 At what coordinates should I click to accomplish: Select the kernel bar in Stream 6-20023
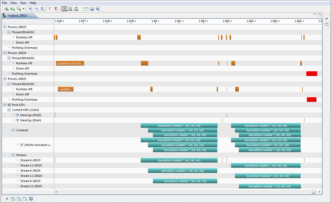(179, 160)
